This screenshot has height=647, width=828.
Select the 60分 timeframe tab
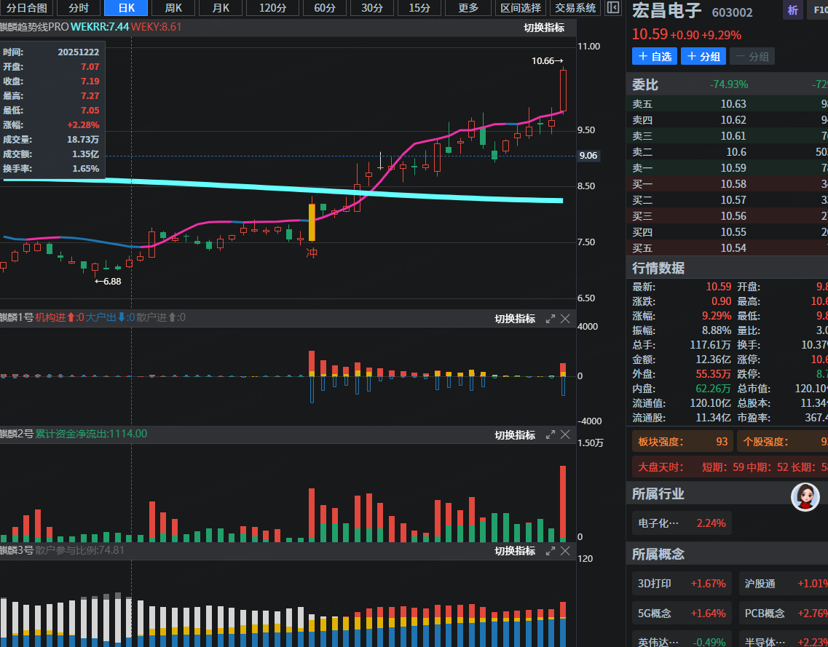[325, 8]
